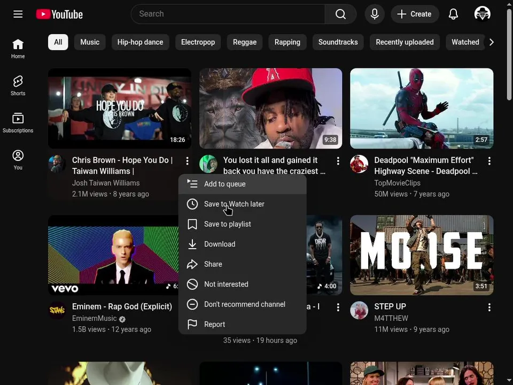This screenshot has width=513, height=385.
Task: Open STEP UP MOOSE thumbnail
Action: 422,255
